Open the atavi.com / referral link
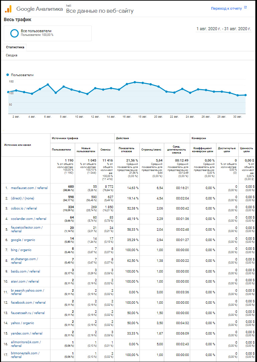This screenshot has width=257, height=362. pyautogui.click(x=25, y=282)
